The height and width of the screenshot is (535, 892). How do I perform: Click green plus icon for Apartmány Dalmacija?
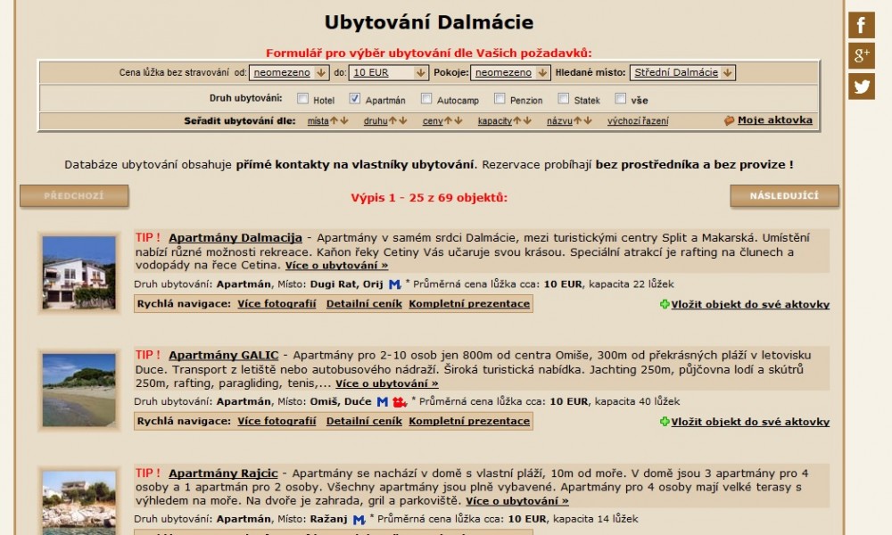(665, 304)
